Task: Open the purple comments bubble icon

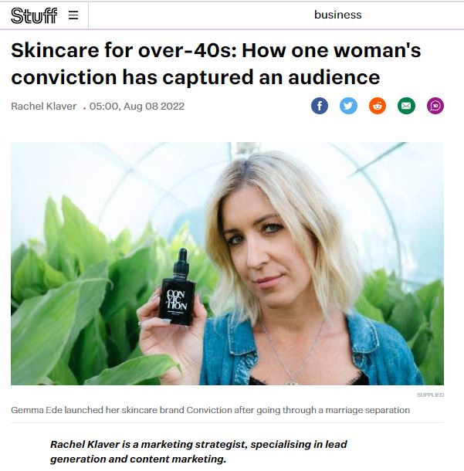Action: point(435,106)
